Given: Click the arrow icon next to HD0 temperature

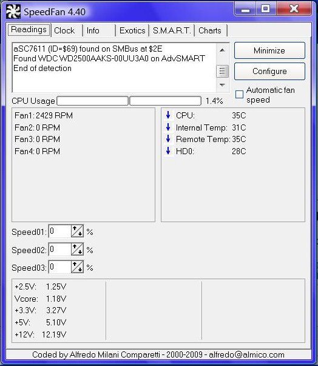Looking at the screenshot, I should click(x=168, y=151).
